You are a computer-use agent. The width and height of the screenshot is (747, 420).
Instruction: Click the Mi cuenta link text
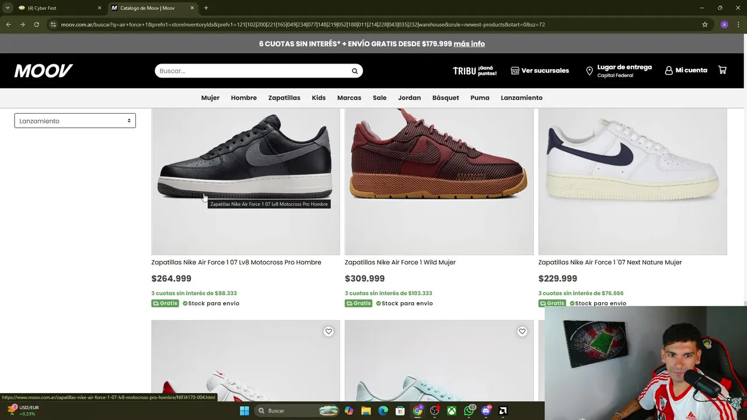691,70
